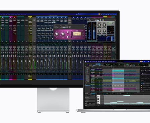This screenshot has width=150, height=123.
Task: Click the topmost MIDI note in the piano roll
Action: 127,96
